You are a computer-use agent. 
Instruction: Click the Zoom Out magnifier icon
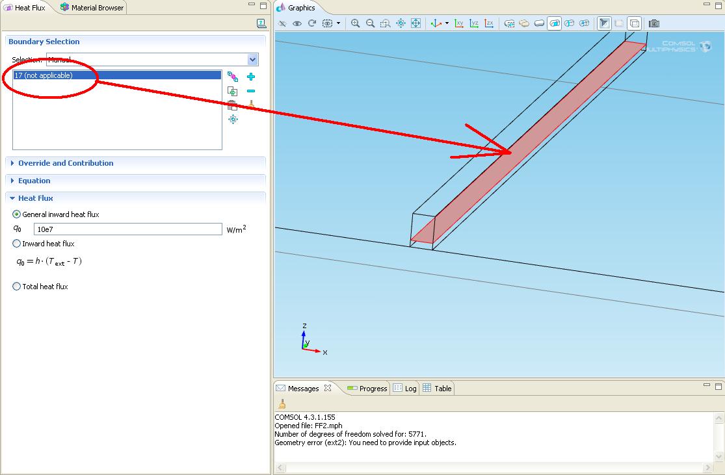[x=370, y=23]
